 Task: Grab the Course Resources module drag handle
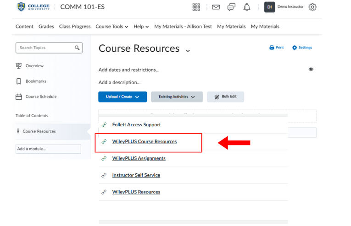click(18, 131)
